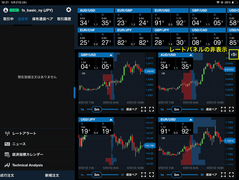Viewport: 239px width, 180px height.
Task: Select 5s timeframe on GBP/USD chart
Action: 82,109
